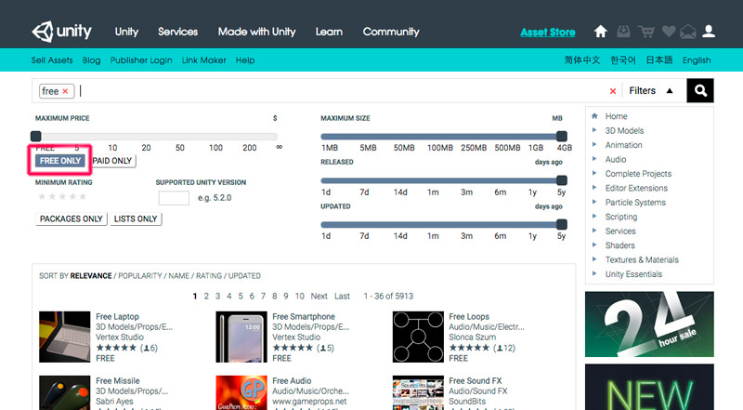Set the minimum rating stars

(62, 196)
